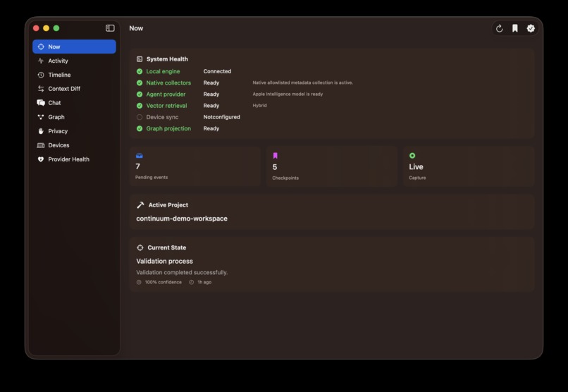Click the Connected status text
Image resolution: width=568 pixels, height=392 pixels.
click(217, 71)
